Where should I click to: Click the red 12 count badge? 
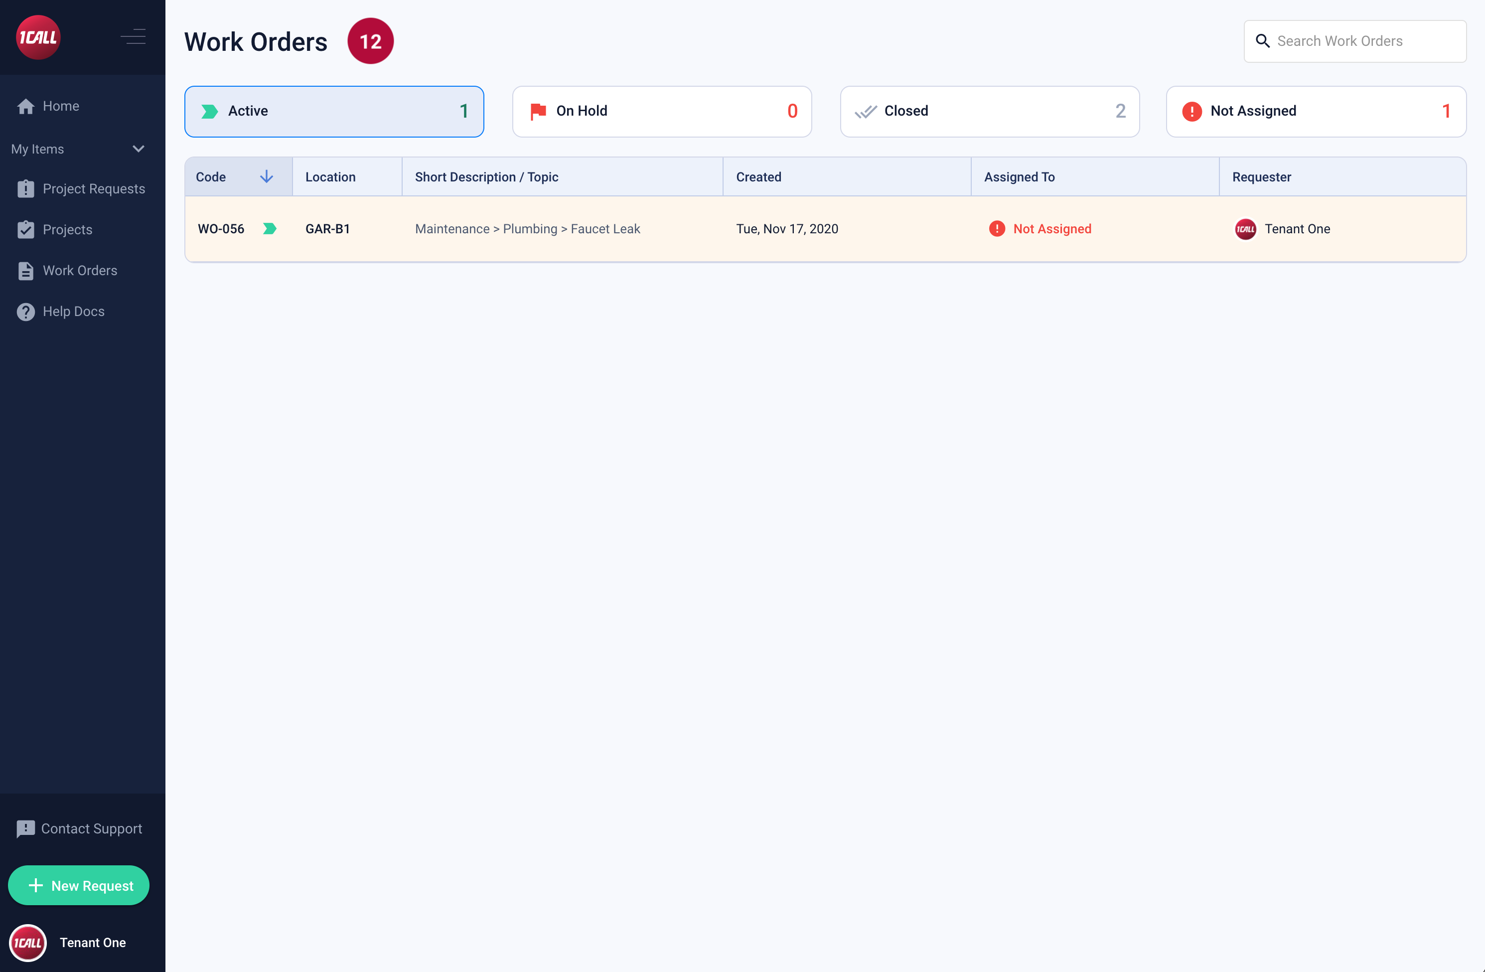click(371, 42)
